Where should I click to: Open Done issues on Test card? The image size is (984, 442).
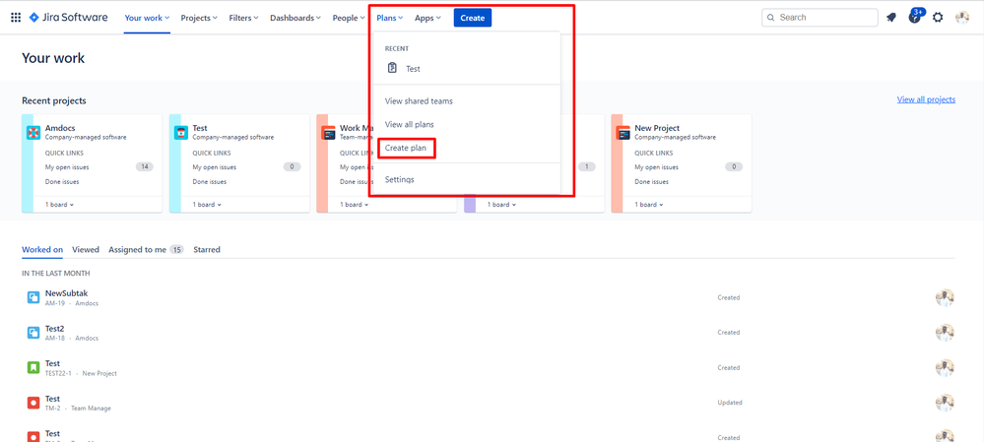tap(210, 182)
